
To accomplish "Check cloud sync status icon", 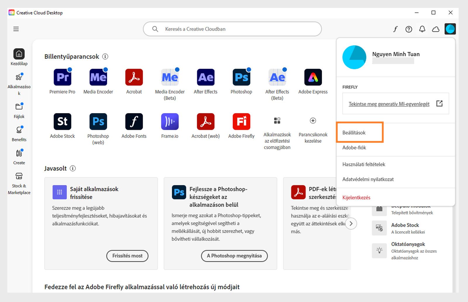I will pyautogui.click(x=435, y=29).
